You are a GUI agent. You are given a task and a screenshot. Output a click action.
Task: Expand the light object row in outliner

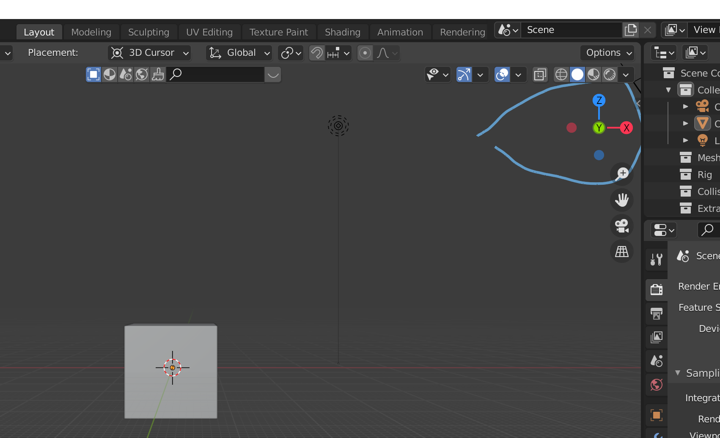coord(686,140)
